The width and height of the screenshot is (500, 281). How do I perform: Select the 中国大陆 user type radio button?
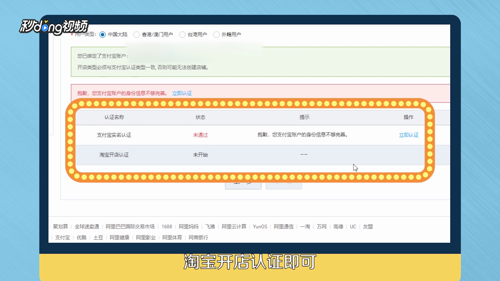click(103, 34)
